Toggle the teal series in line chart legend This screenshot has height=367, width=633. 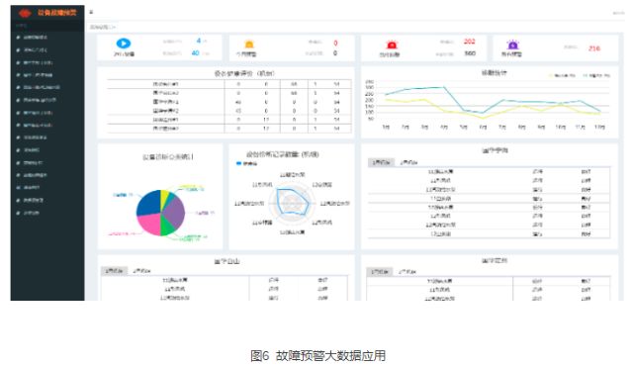pyautogui.click(x=596, y=75)
